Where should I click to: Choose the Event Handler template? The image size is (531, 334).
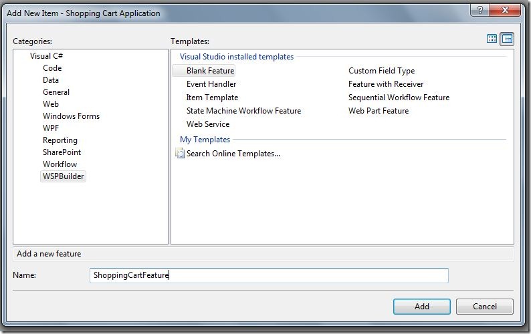click(211, 84)
